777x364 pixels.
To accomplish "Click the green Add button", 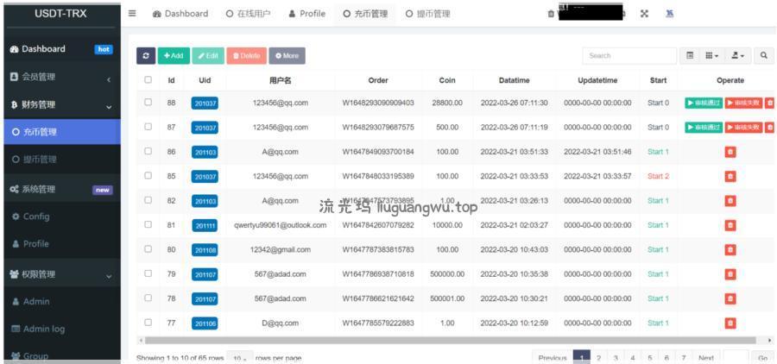I will click(174, 56).
